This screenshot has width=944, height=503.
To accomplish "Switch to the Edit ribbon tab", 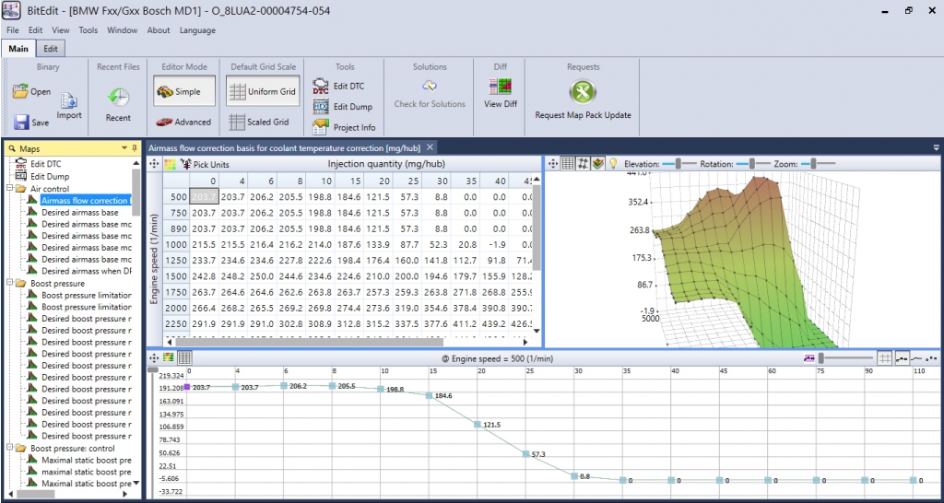I will [x=52, y=49].
